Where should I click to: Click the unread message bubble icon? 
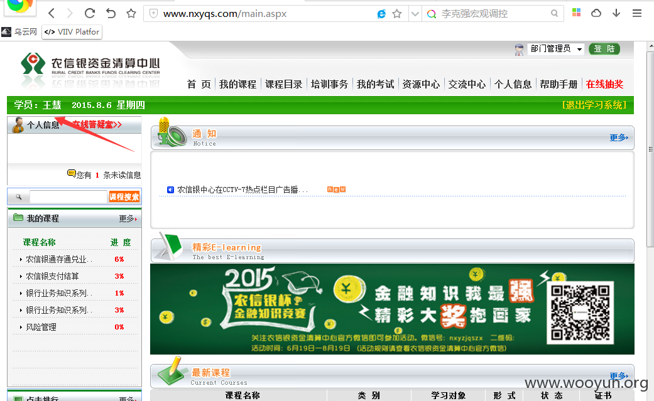[72, 173]
